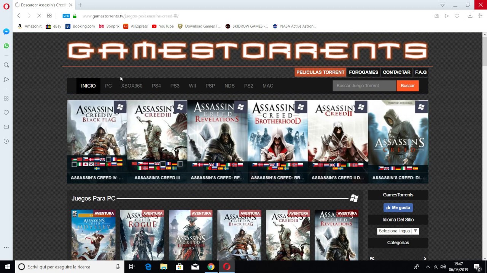487x273 pixels.
Task: Toggle the VPN badge in address bar
Action: pos(66,16)
